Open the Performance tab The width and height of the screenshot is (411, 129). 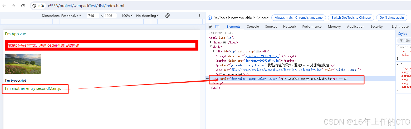click(x=312, y=27)
